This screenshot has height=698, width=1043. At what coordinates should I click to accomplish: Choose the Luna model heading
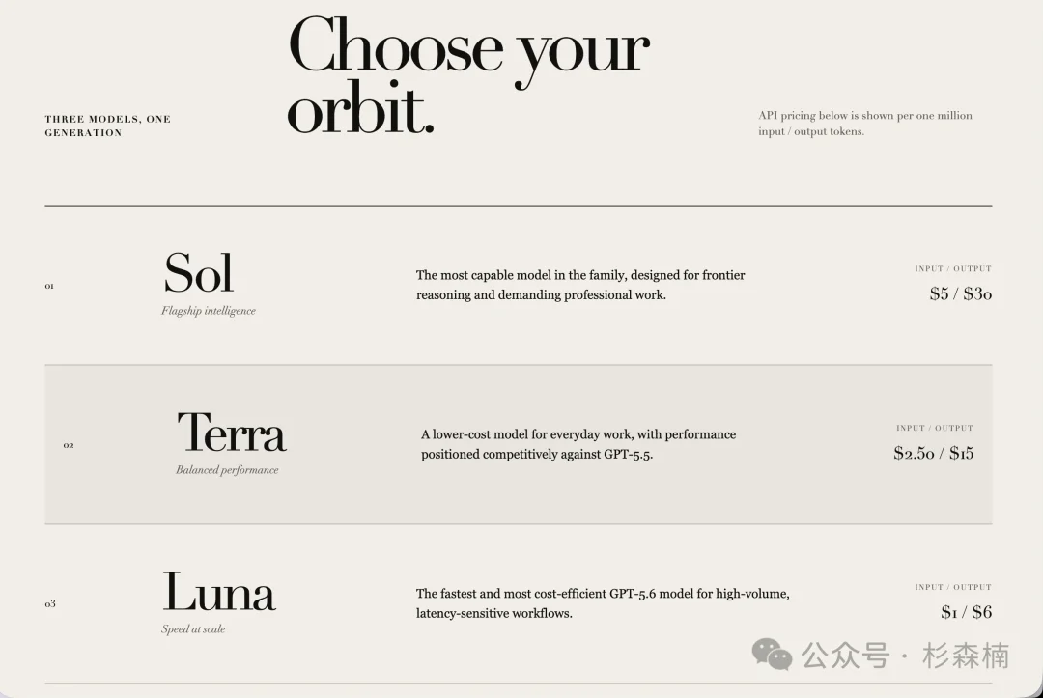[219, 591]
